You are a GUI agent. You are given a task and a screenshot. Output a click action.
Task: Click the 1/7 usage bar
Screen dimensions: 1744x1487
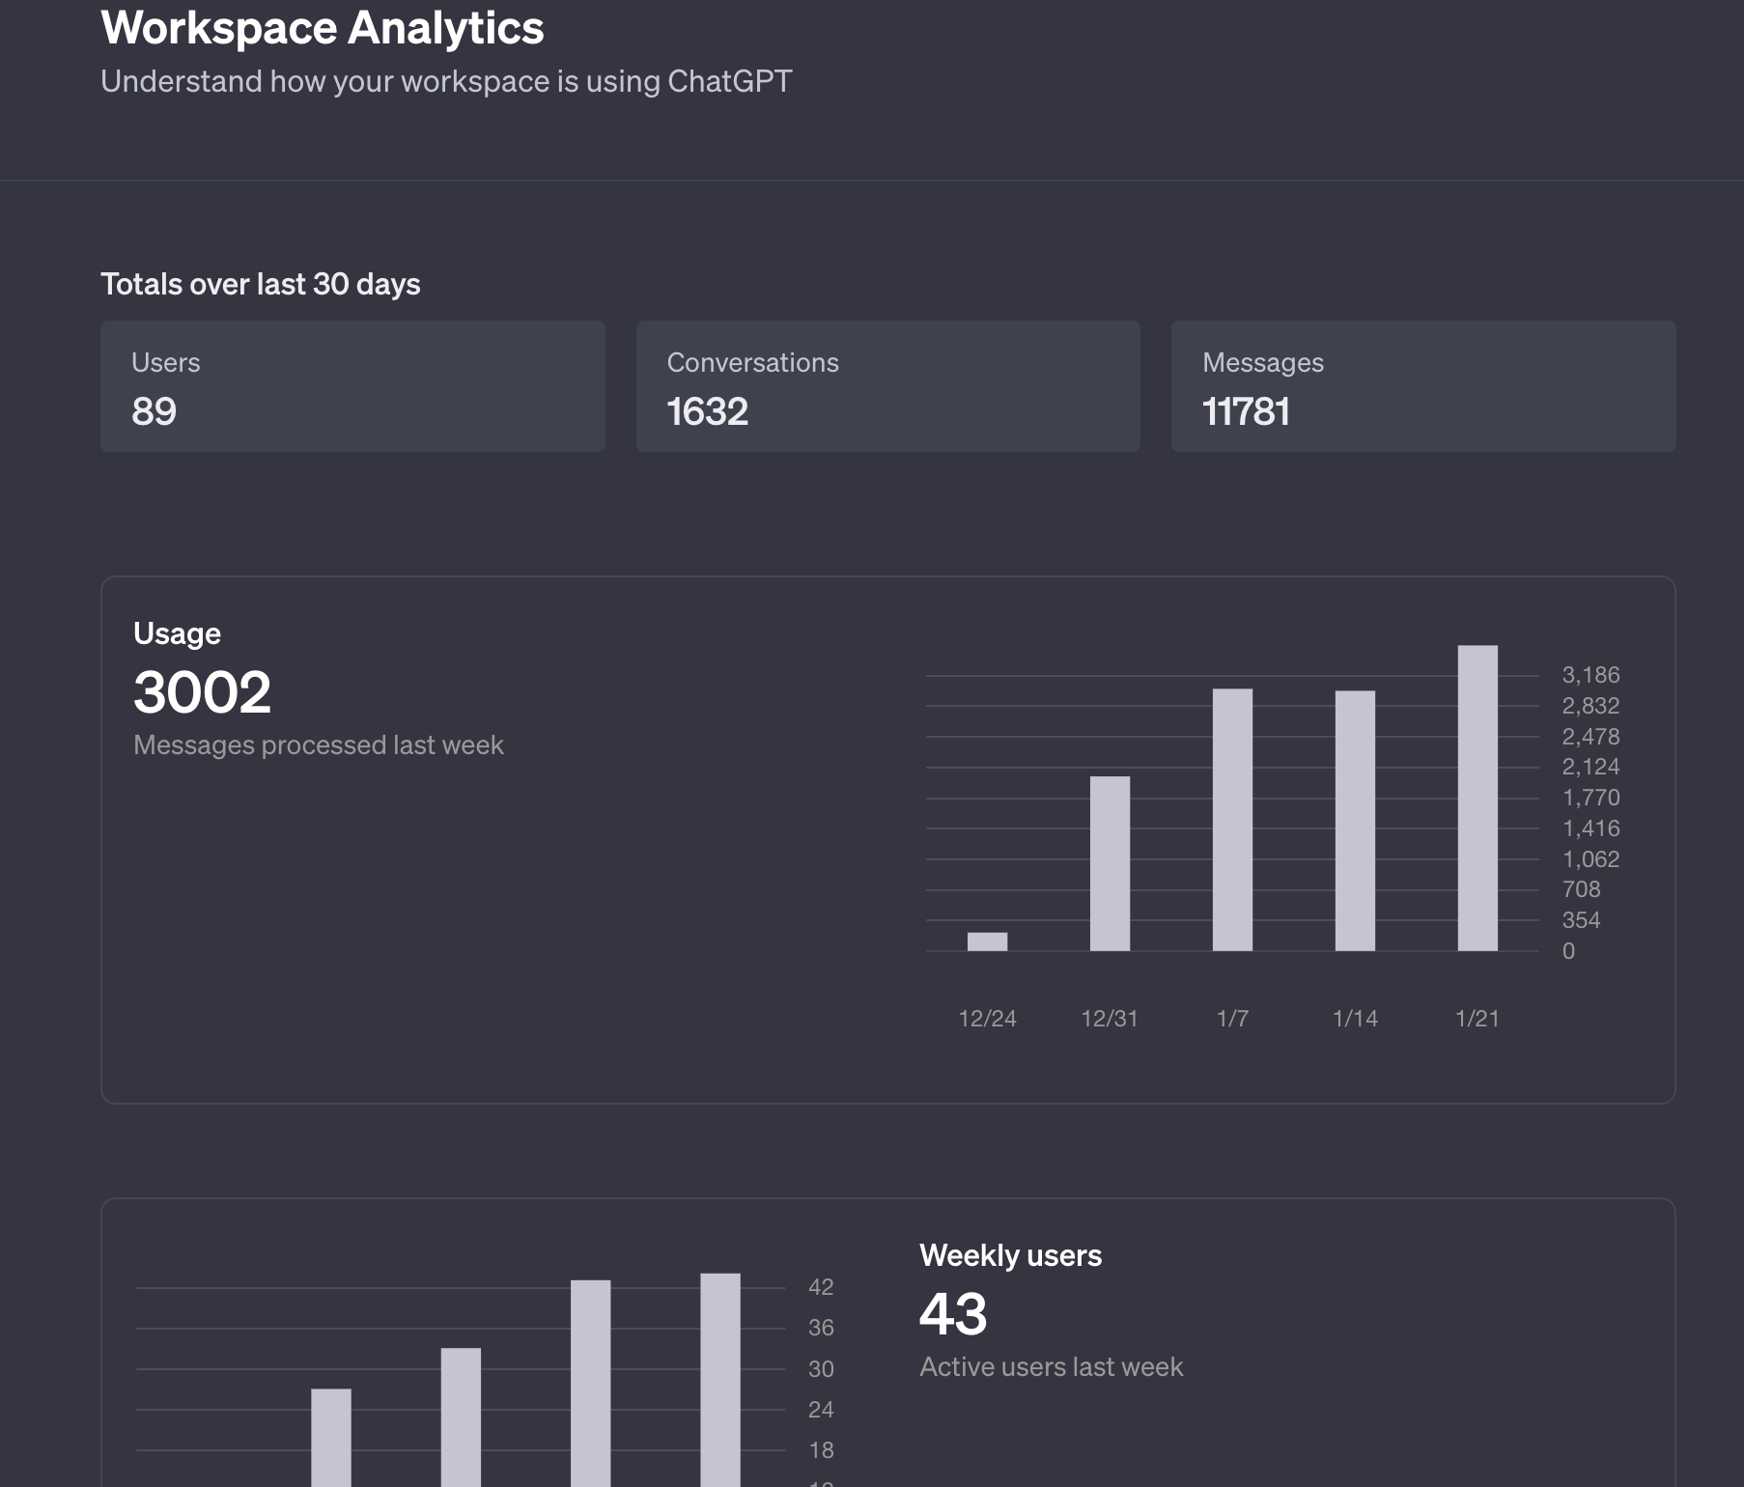pos(1232,820)
